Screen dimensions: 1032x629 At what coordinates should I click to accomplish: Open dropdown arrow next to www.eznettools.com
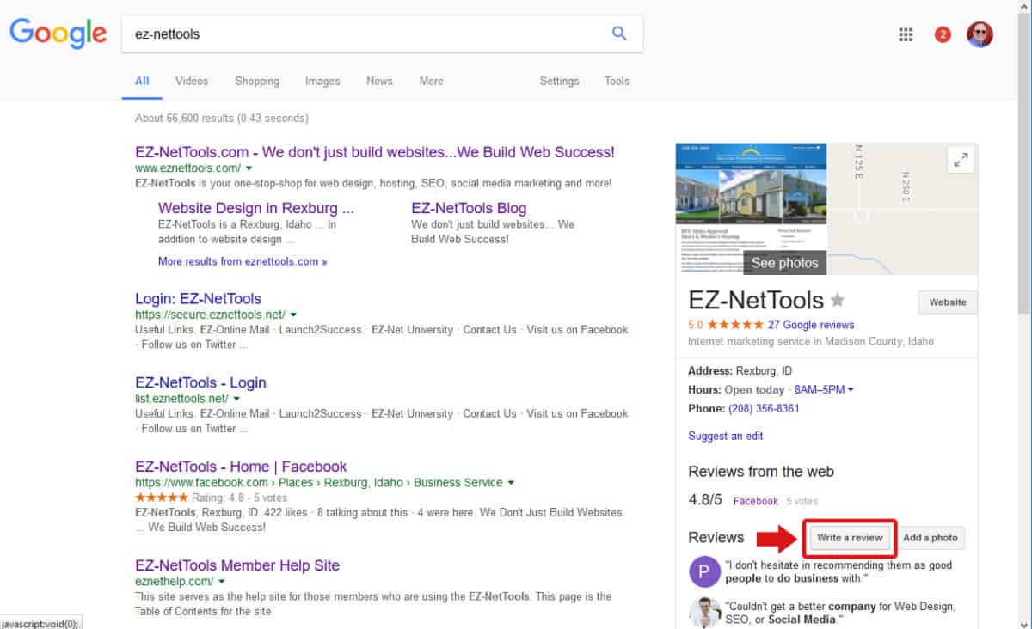(249, 168)
